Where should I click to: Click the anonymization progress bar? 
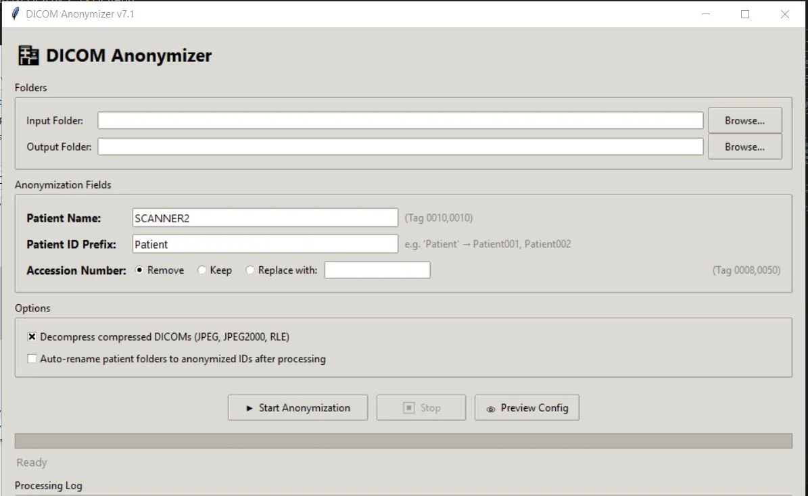[404, 441]
